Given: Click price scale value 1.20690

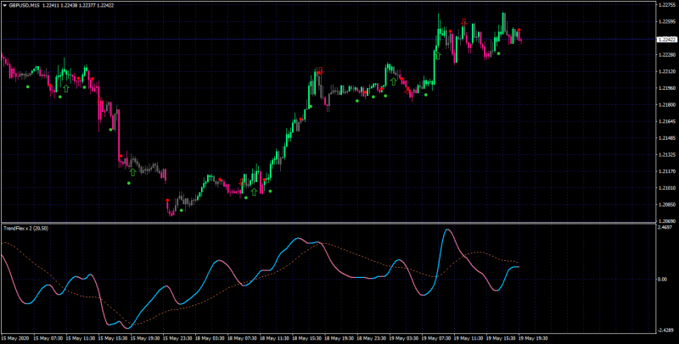Looking at the screenshot, I should click(666, 221).
